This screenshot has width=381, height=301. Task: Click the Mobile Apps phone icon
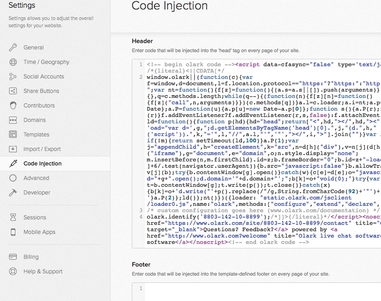tap(13, 232)
